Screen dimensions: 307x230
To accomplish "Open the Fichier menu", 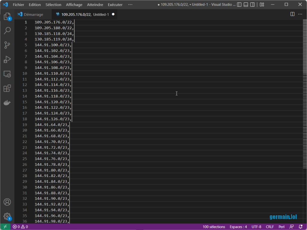I will pos(18,4).
